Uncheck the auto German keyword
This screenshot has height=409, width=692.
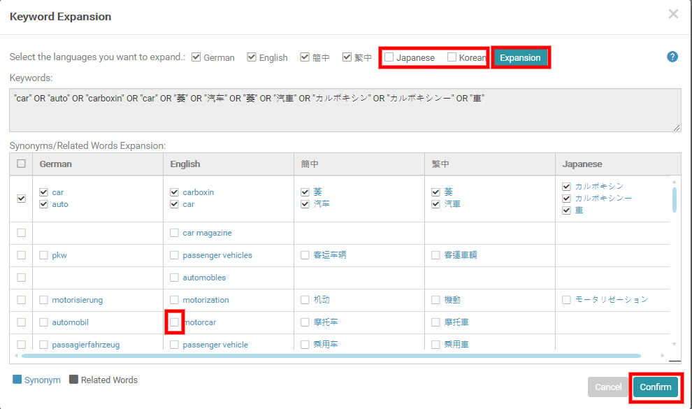[x=44, y=203]
